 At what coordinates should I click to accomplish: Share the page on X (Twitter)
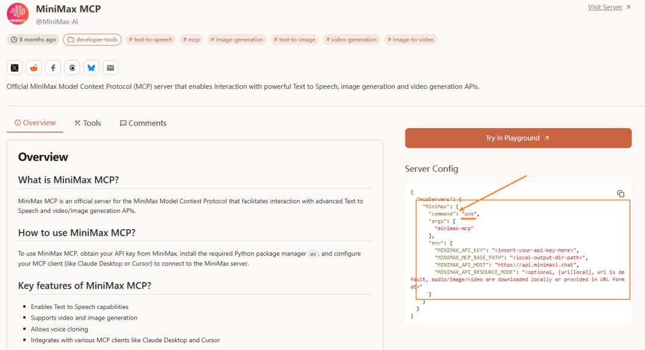click(14, 68)
